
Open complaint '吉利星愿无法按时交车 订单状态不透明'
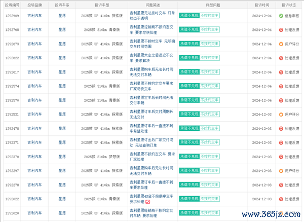click(153, 16)
